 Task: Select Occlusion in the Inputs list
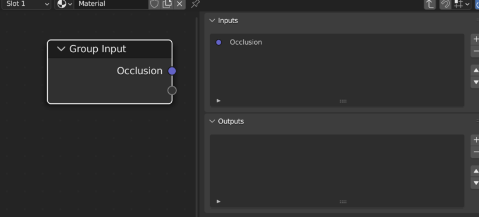coord(337,42)
